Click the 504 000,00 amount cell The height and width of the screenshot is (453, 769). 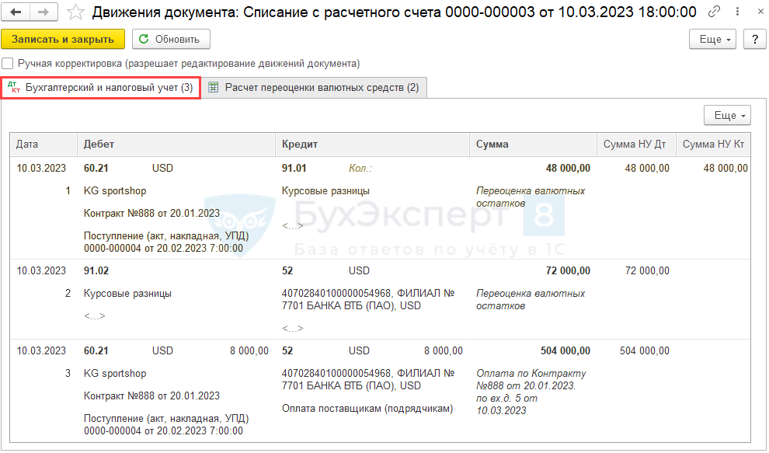[563, 351]
